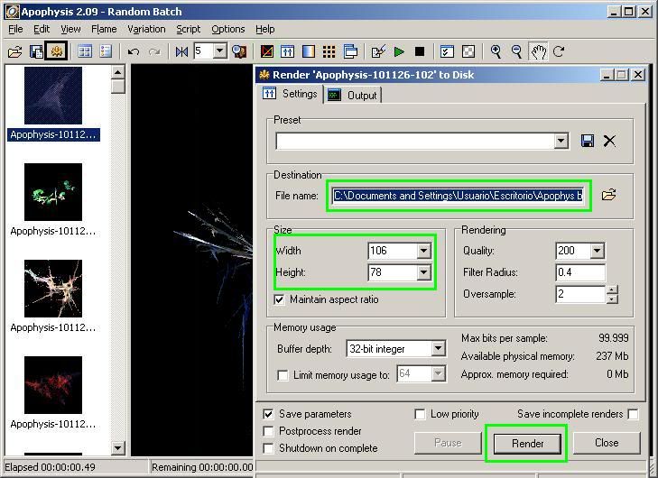
Task: Select the green flame thumbnail
Action: point(53,191)
